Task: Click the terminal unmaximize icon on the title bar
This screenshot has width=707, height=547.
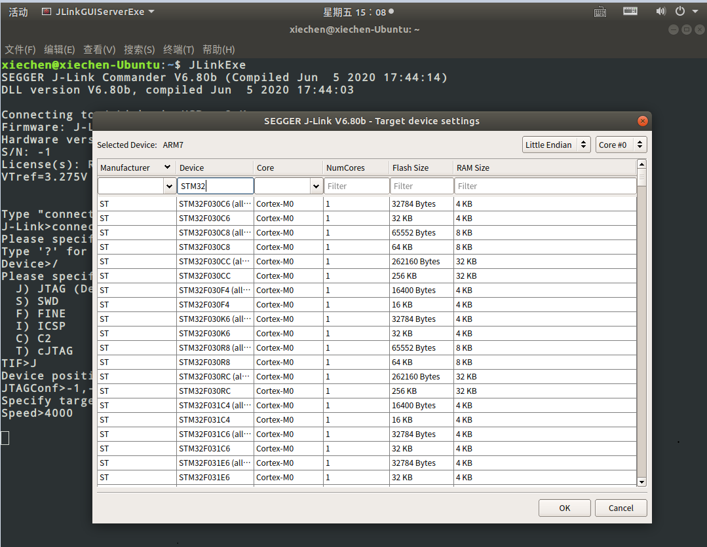Action: (x=685, y=29)
